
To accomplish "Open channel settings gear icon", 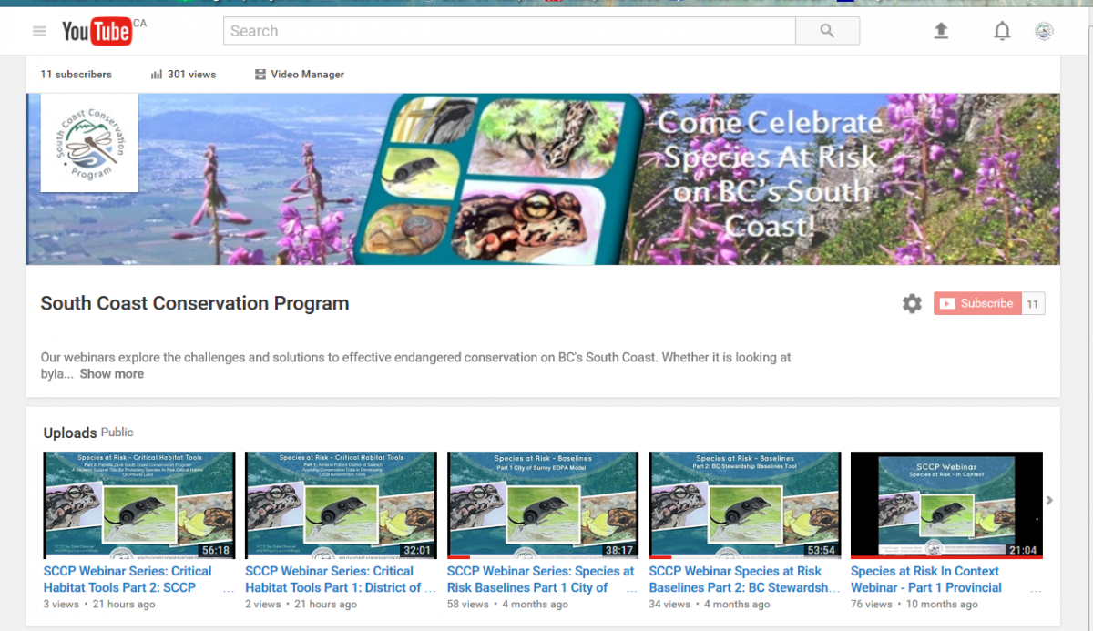I will (x=912, y=304).
